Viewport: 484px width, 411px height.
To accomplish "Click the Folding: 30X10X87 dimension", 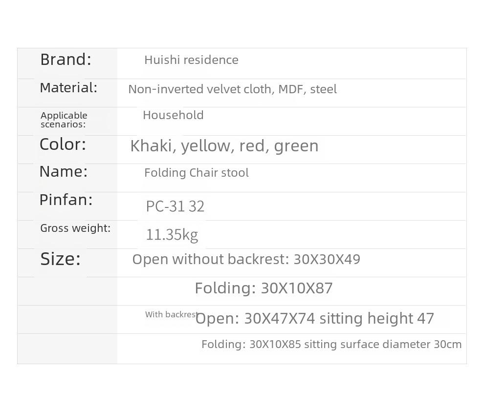I will 264,288.
